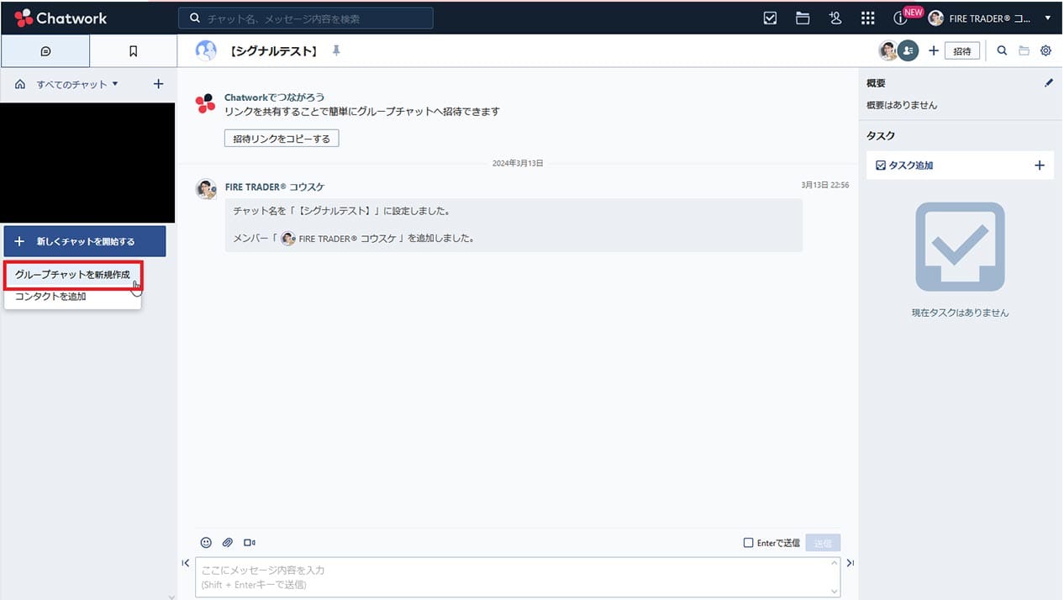The image size is (1064, 600).
Task: Switch to the bookmark tab
Action: point(134,51)
